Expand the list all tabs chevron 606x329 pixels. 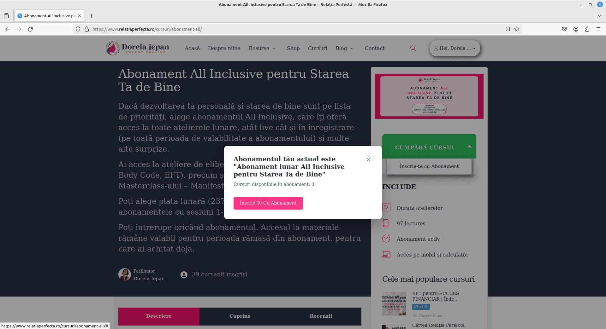tap(599, 16)
